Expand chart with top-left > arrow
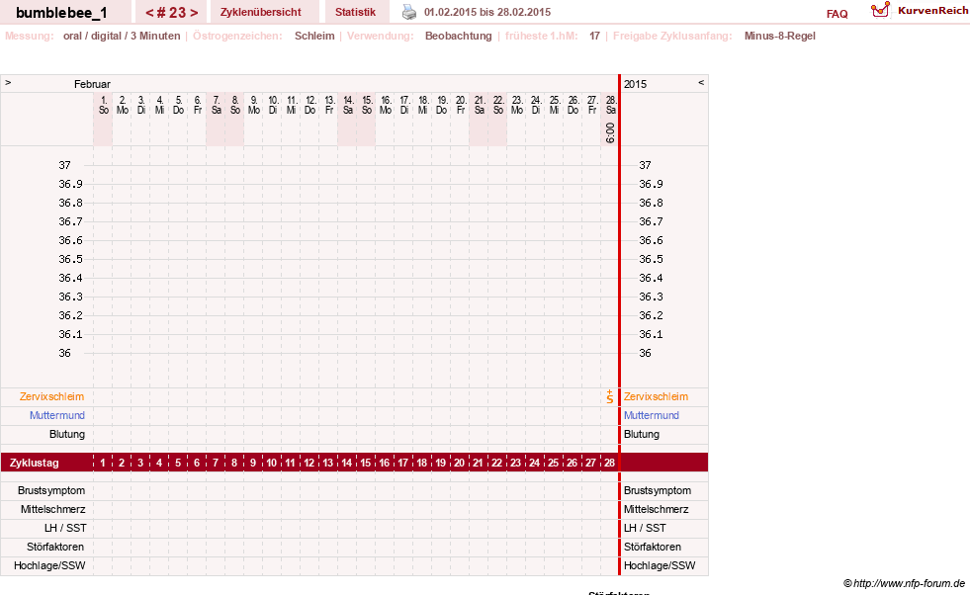Viewport: 970px width, 595px height. [8, 82]
